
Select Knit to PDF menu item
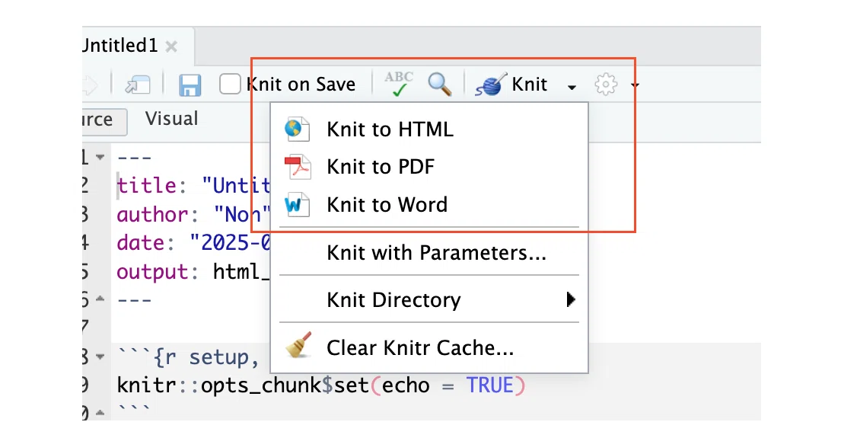[x=429, y=167]
